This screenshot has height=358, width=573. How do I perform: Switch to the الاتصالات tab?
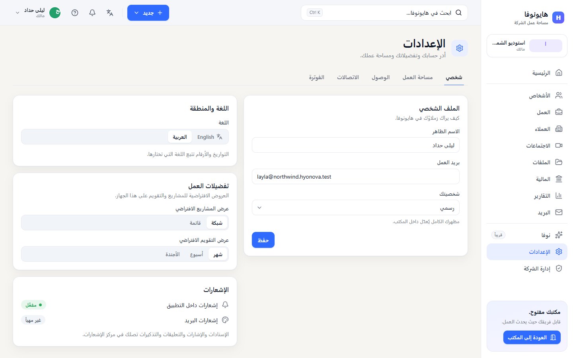coord(348,77)
